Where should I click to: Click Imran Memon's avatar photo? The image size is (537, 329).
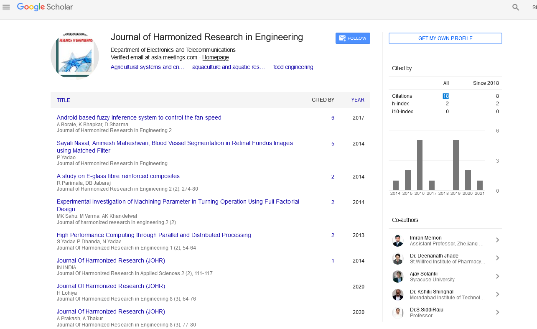[398, 240]
